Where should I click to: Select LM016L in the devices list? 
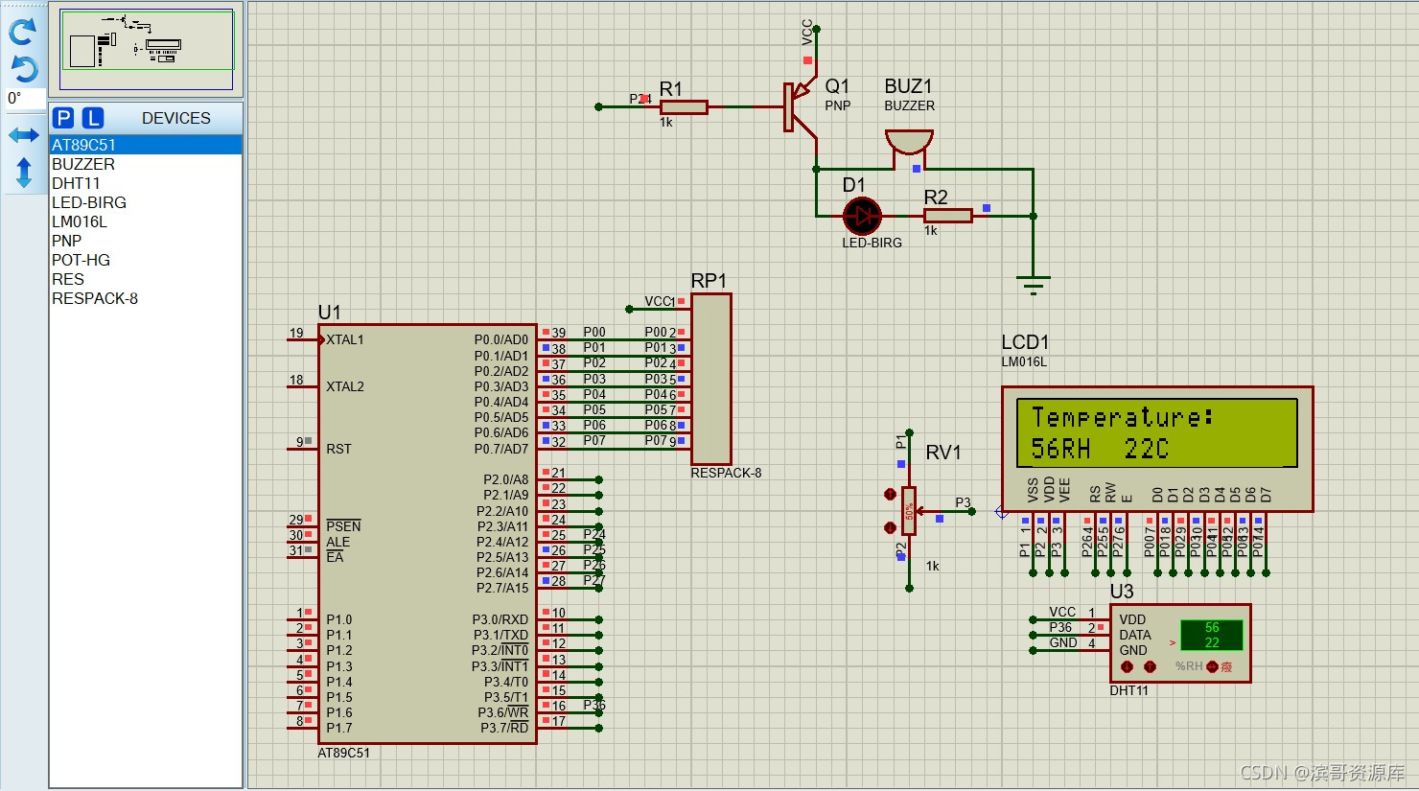[146, 221]
